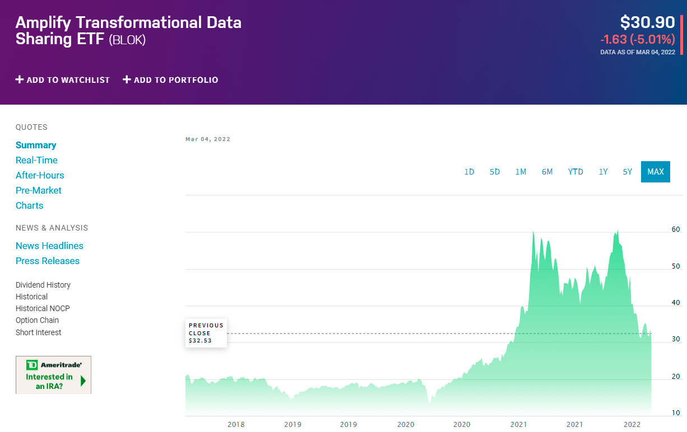Viewport: 687px width, 432px height.
Task: Select the 5D chart range
Action: [x=495, y=172]
